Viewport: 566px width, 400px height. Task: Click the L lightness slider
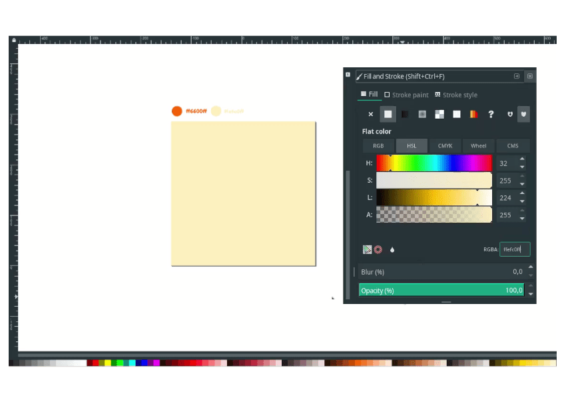point(434,197)
